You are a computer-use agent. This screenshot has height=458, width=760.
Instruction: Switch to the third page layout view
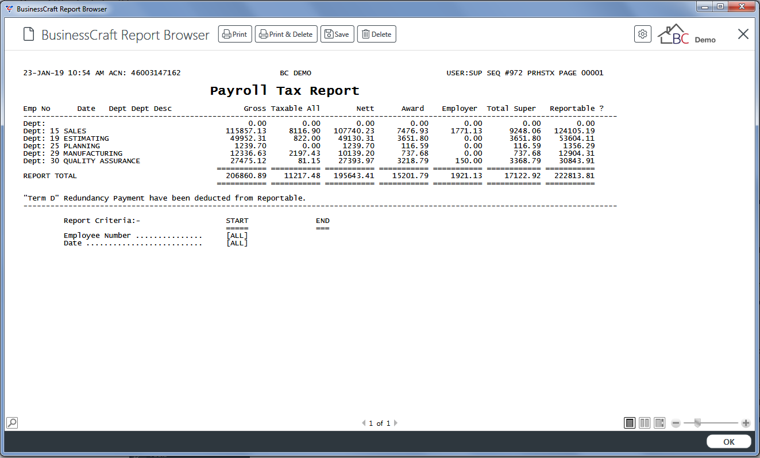(x=659, y=423)
